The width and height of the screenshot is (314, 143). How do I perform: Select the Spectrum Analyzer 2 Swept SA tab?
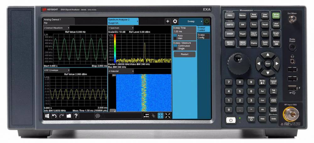[x=123, y=21]
